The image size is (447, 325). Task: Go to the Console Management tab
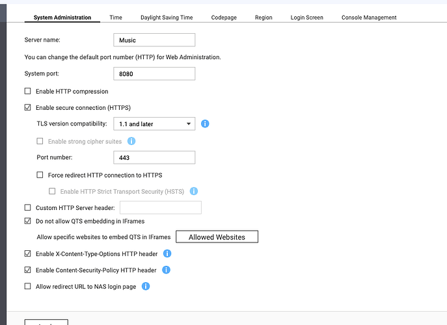coord(369,18)
